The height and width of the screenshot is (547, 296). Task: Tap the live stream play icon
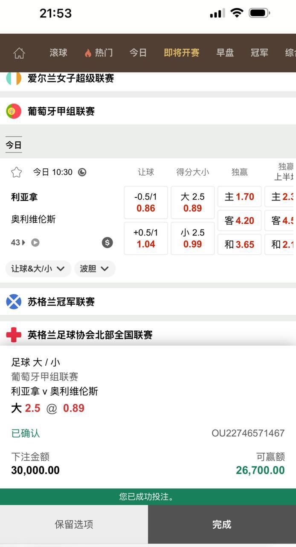pos(35,243)
